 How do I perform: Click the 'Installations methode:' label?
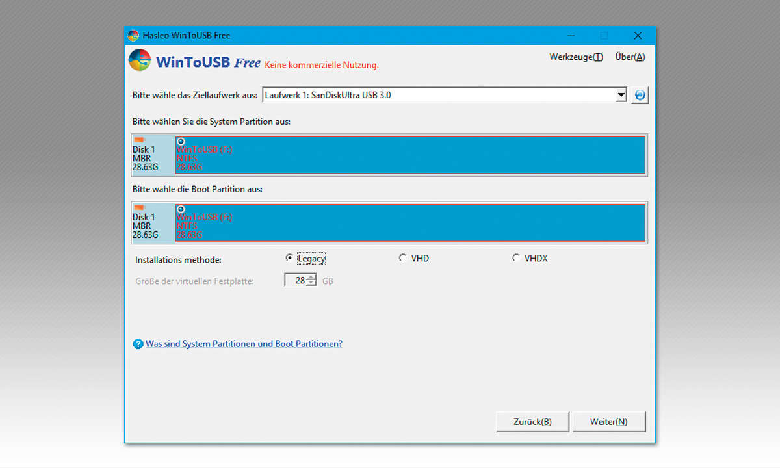coord(178,260)
